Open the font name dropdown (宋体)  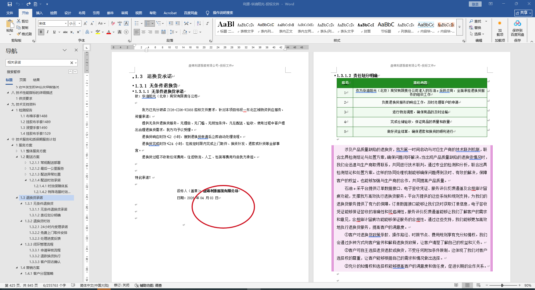click(x=66, y=24)
